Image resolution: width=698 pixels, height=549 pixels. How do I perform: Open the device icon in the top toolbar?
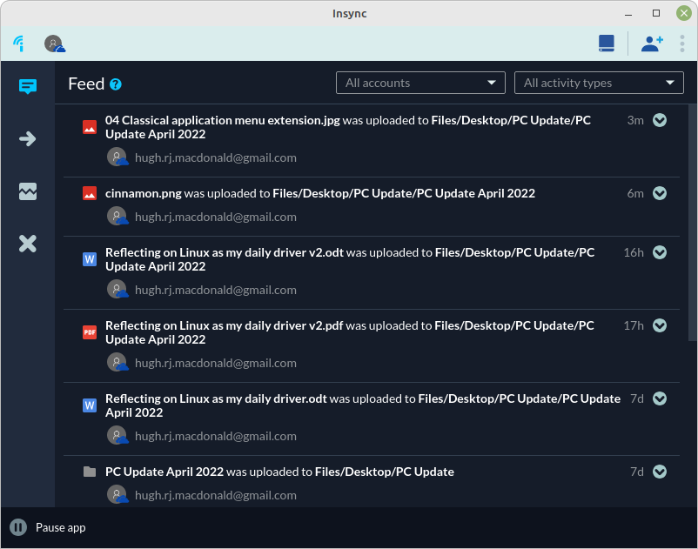click(607, 43)
